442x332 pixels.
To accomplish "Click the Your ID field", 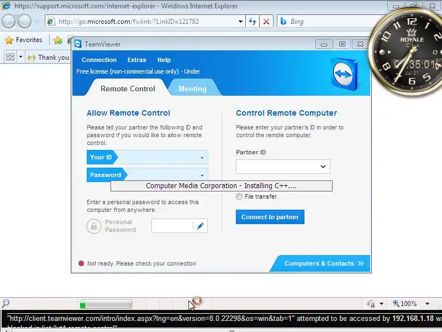I will point(148,157).
